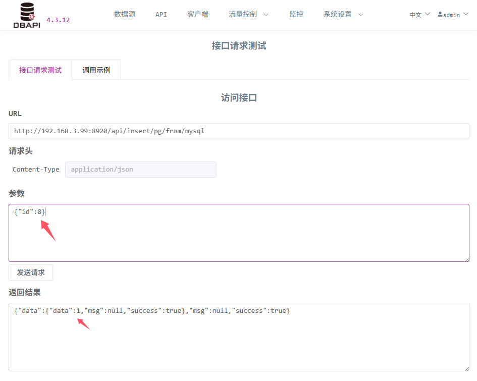This screenshot has width=477, height=381.
Task: Click the DBAPI database logo
Action: pyautogui.click(x=27, y=15)
